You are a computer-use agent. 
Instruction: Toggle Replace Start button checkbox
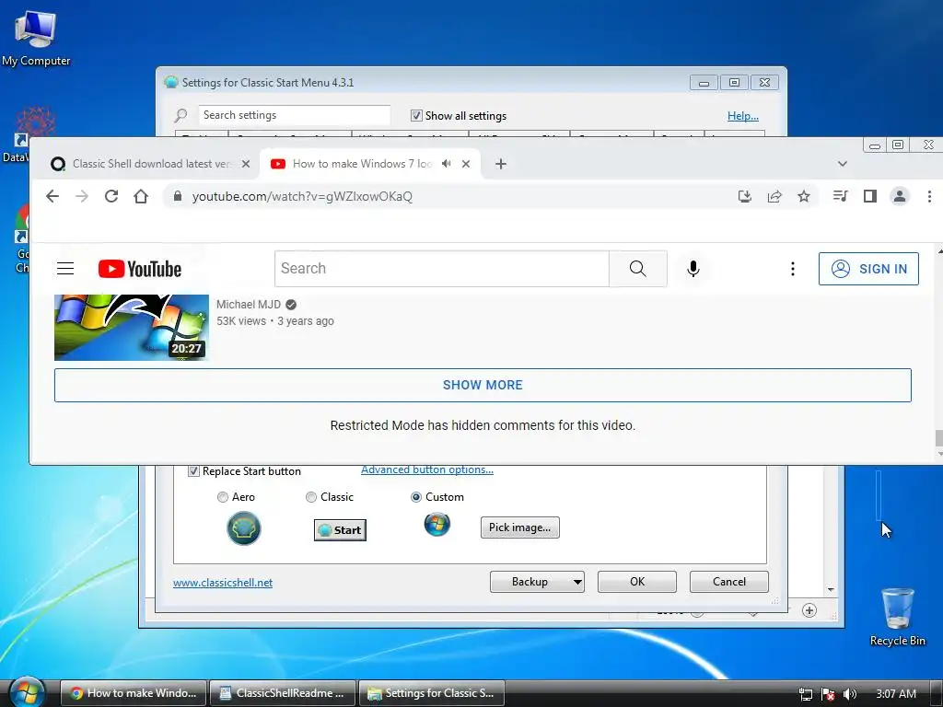193,471
